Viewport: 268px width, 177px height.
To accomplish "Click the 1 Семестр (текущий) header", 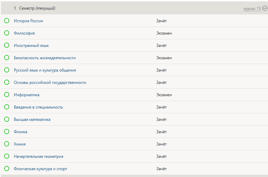I will click(x=35, y=8).
